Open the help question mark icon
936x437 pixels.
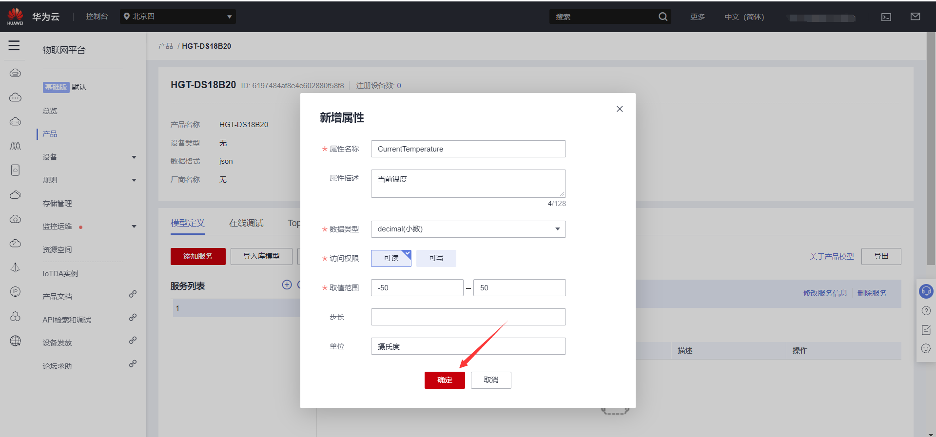(x=926, y=311)
